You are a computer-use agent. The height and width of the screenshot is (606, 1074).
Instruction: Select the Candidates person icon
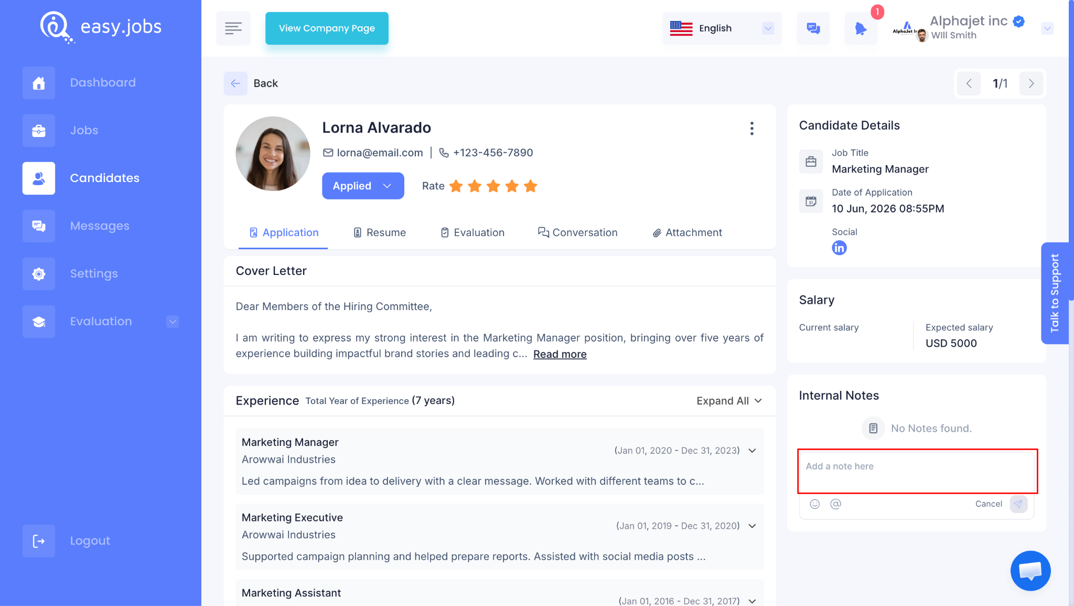(x=38, y=178)
